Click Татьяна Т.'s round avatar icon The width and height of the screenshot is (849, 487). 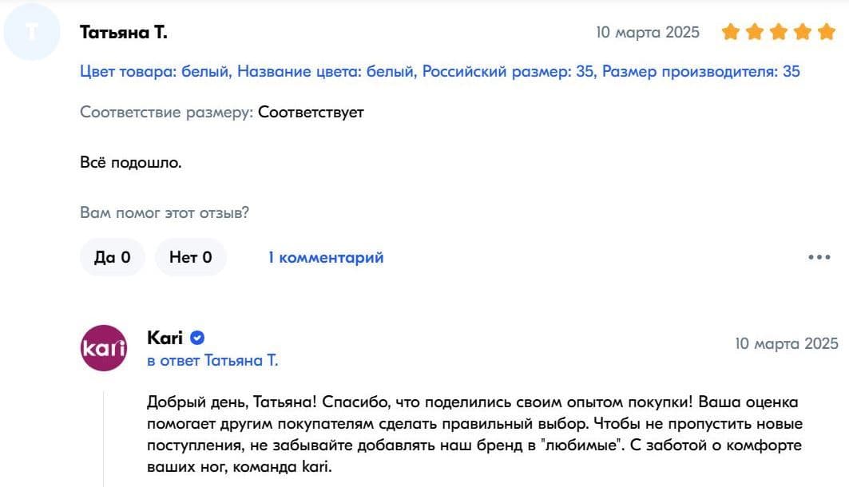[x=31, y=33]
